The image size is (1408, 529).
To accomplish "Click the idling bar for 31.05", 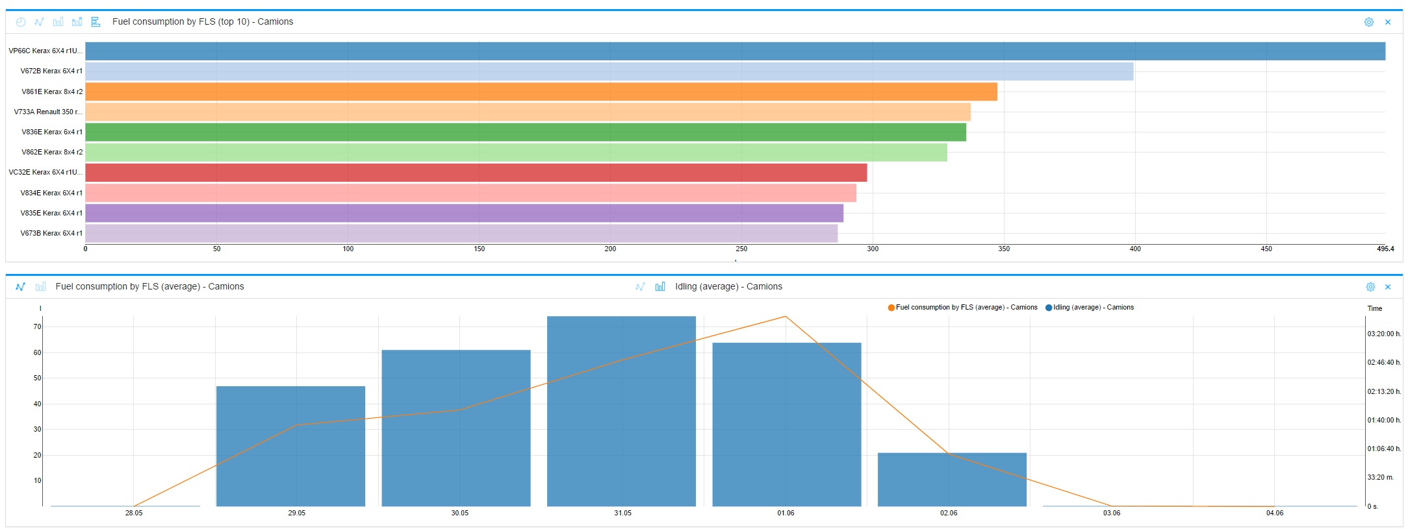I will [621, 411].
